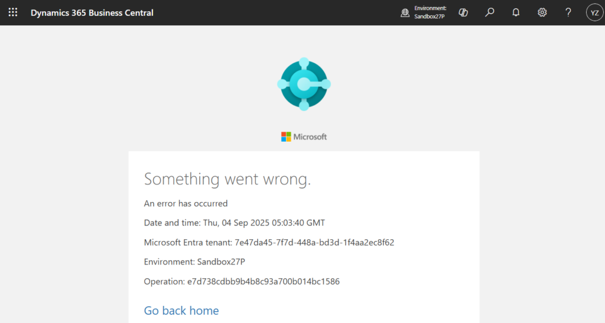Click the Dynamics 365 Business Central title

(92, 12)
